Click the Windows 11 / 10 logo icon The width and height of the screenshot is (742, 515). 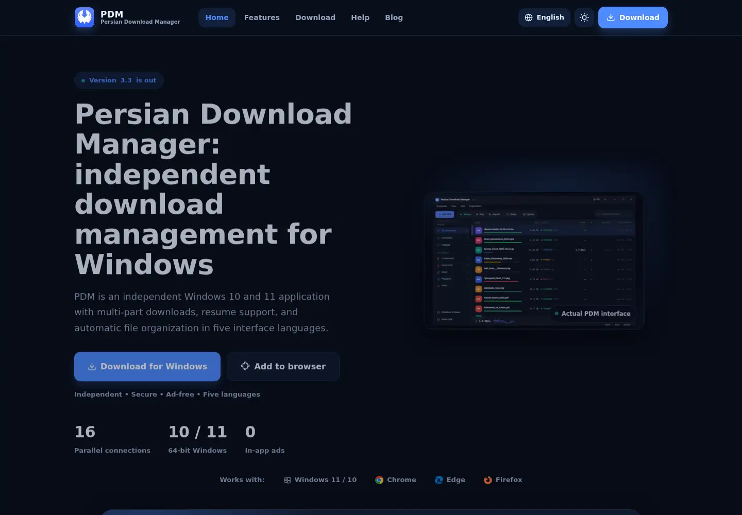pos(288,480)
